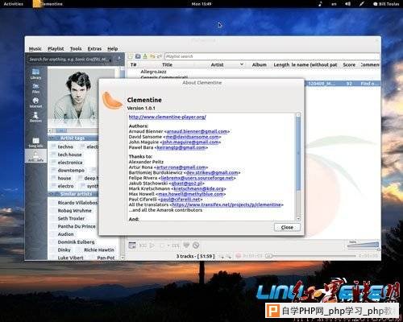Click the ban track icon
This screenshot has width=403, height=322.
pyautogui.click(x=196, y=245)
